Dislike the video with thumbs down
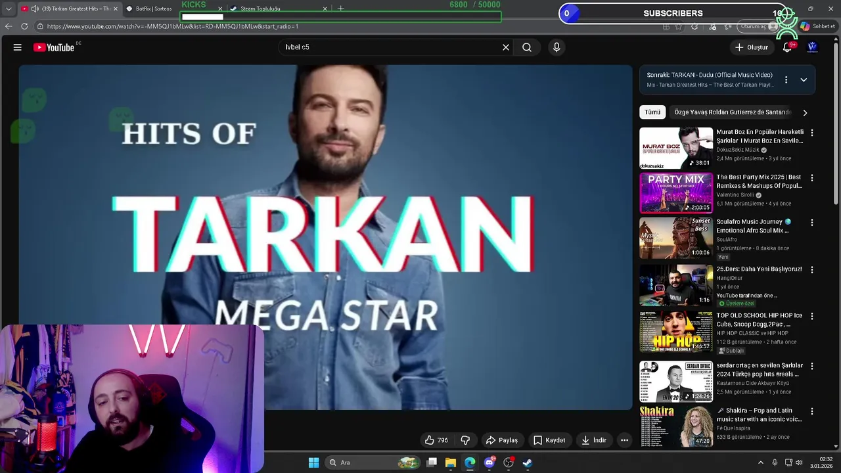Viewport: 841px width, 473px height. (465, 440)
